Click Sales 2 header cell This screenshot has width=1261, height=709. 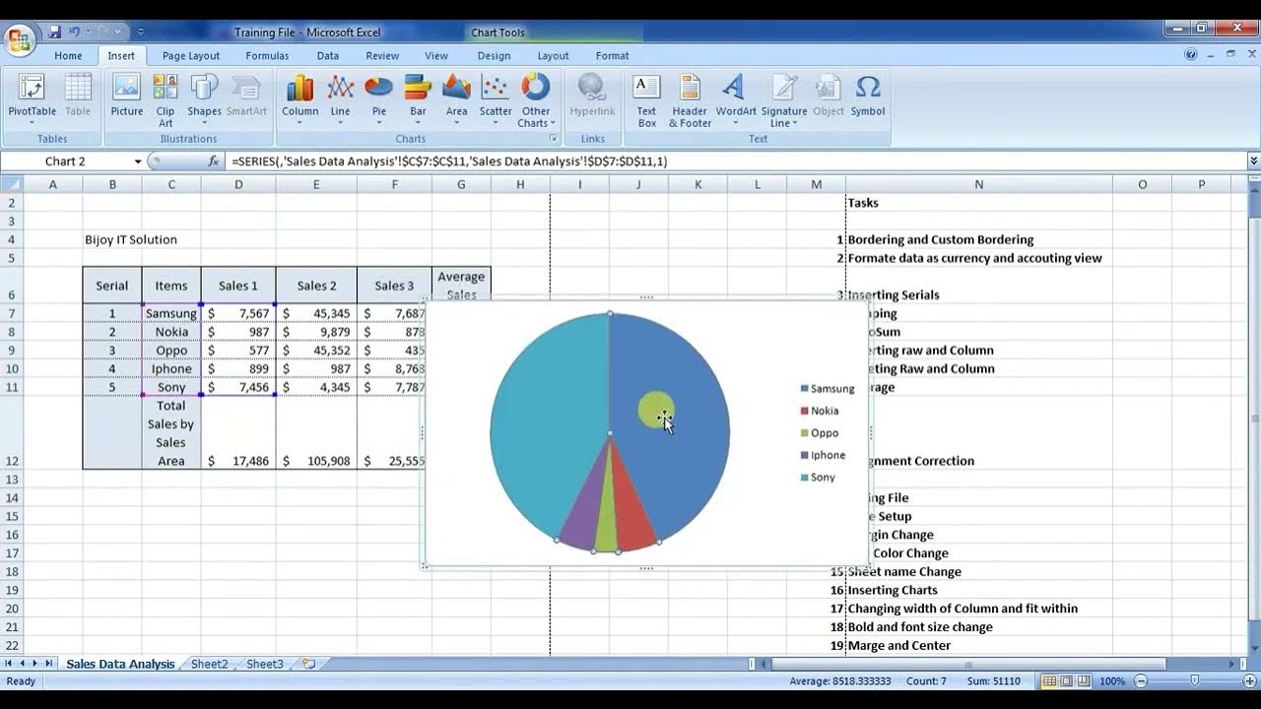click(316, 286)
